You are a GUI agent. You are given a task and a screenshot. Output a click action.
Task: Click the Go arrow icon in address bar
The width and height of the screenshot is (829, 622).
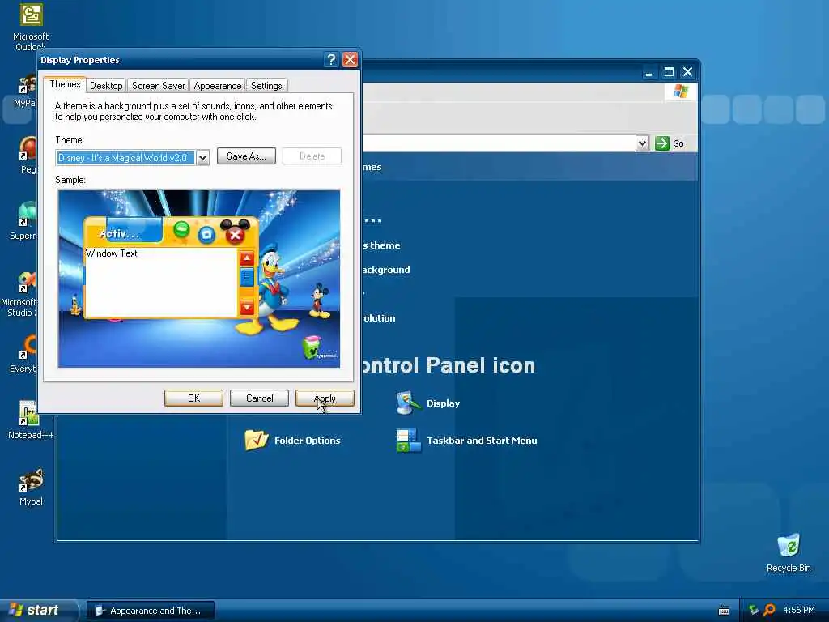(662, 143)
